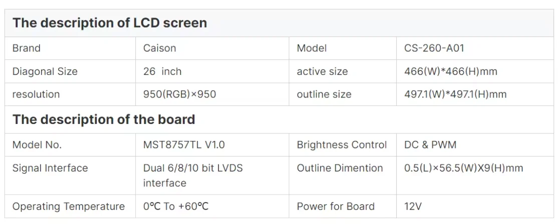Select the 'Caison' brand value cell
Screen dimensions: 558x224
pos(160,48)
